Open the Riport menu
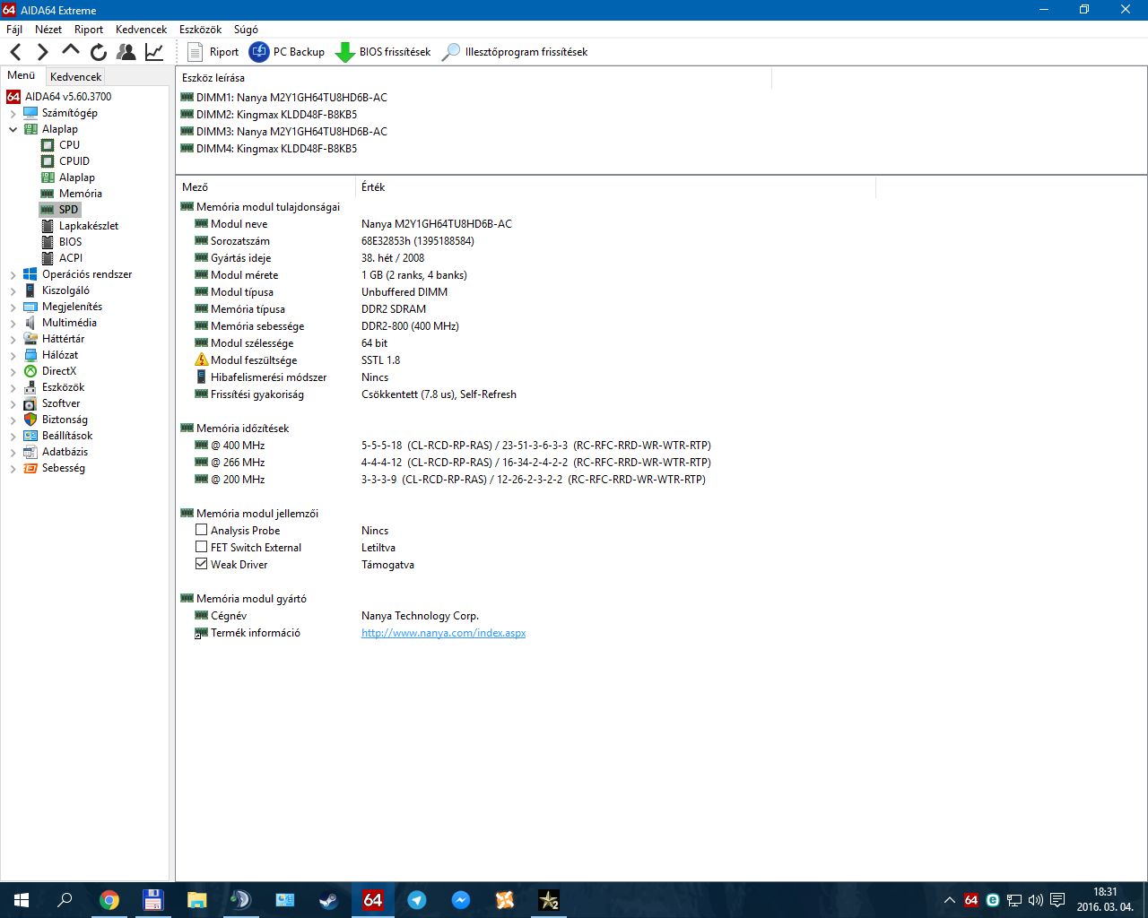 point(89,30)
